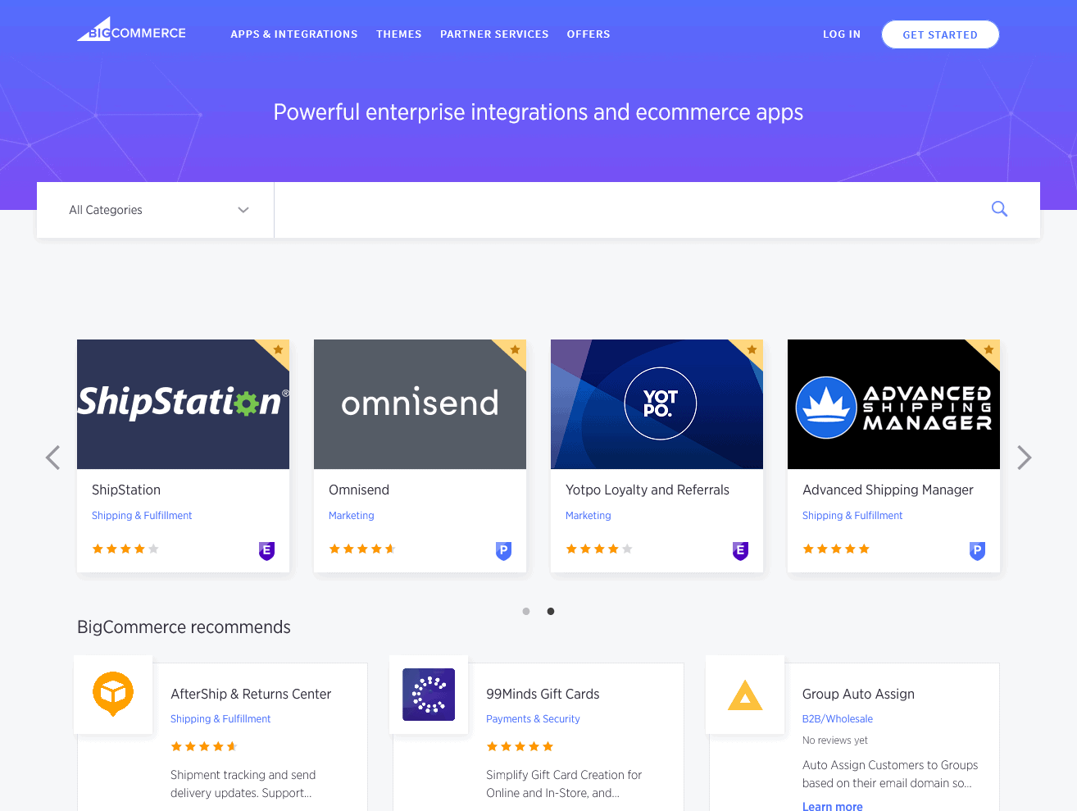Open Themes menu item
The width and height of the screenshot is (1077, 811).
(399, 34)
